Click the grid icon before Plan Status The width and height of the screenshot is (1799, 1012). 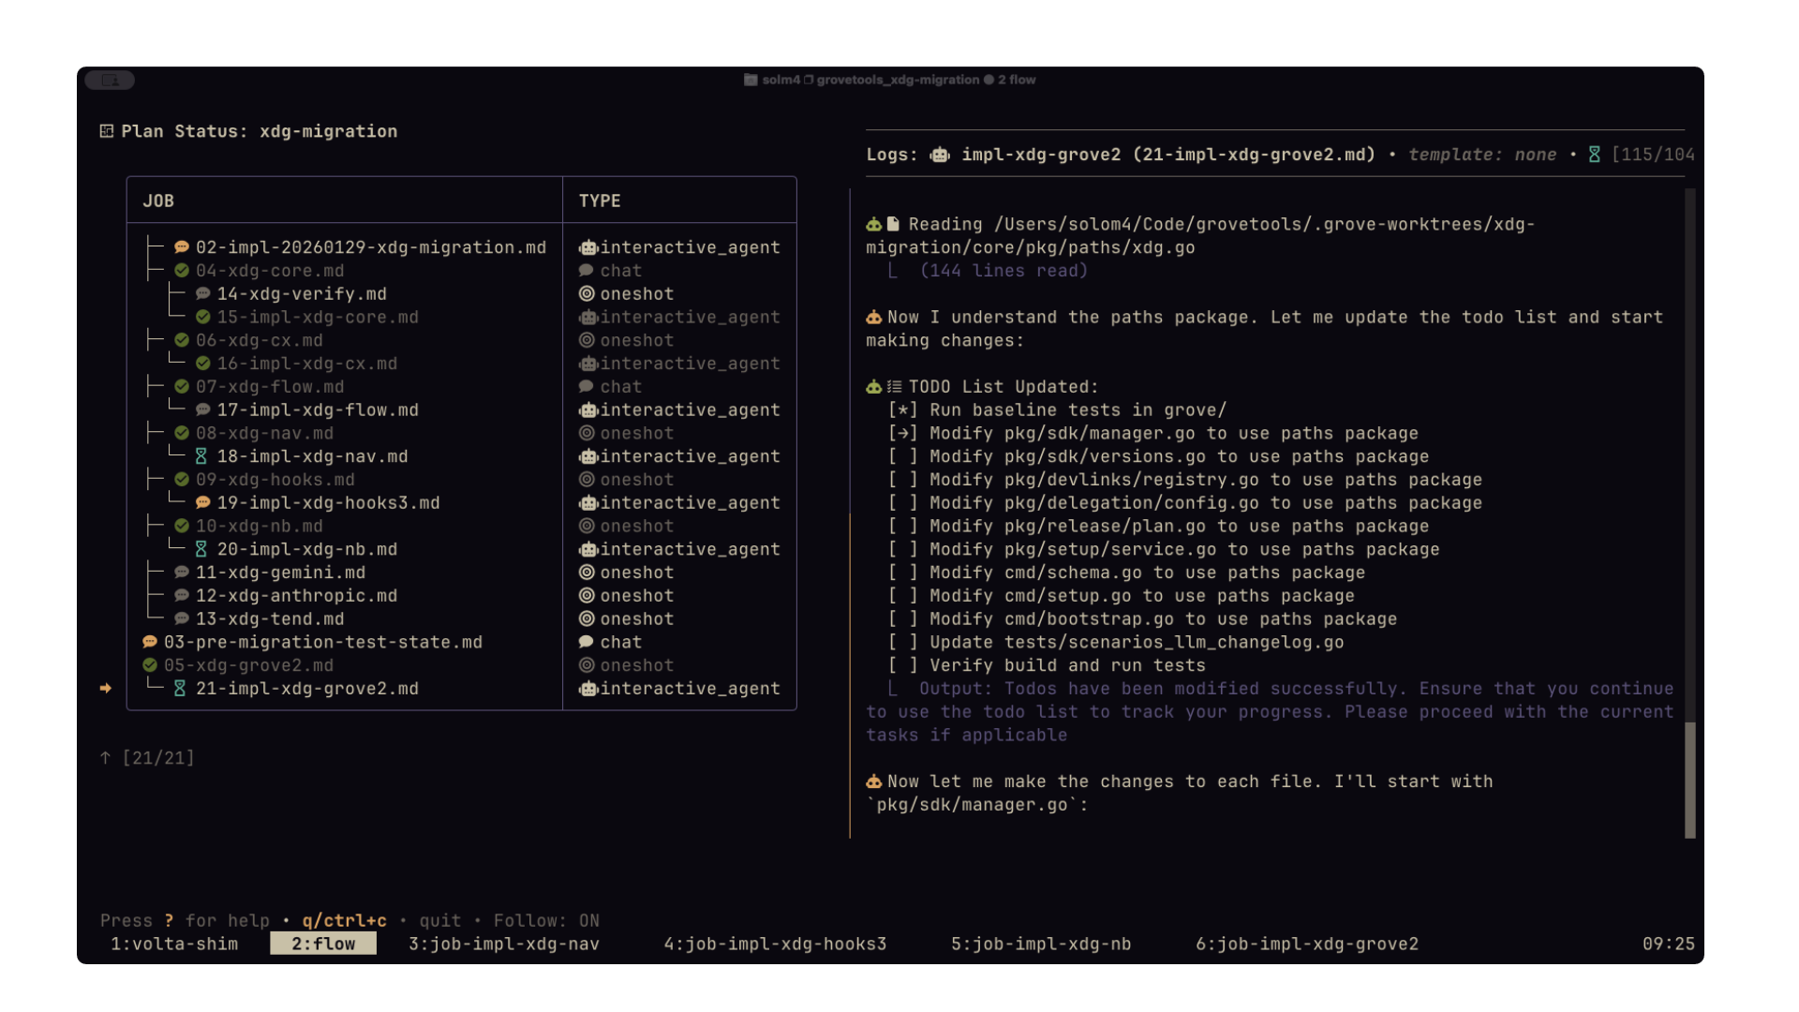point(106,131)
